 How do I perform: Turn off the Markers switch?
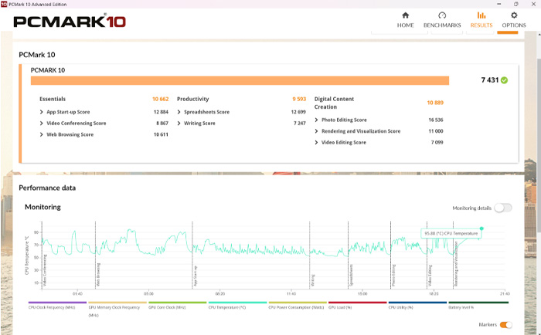505,325
